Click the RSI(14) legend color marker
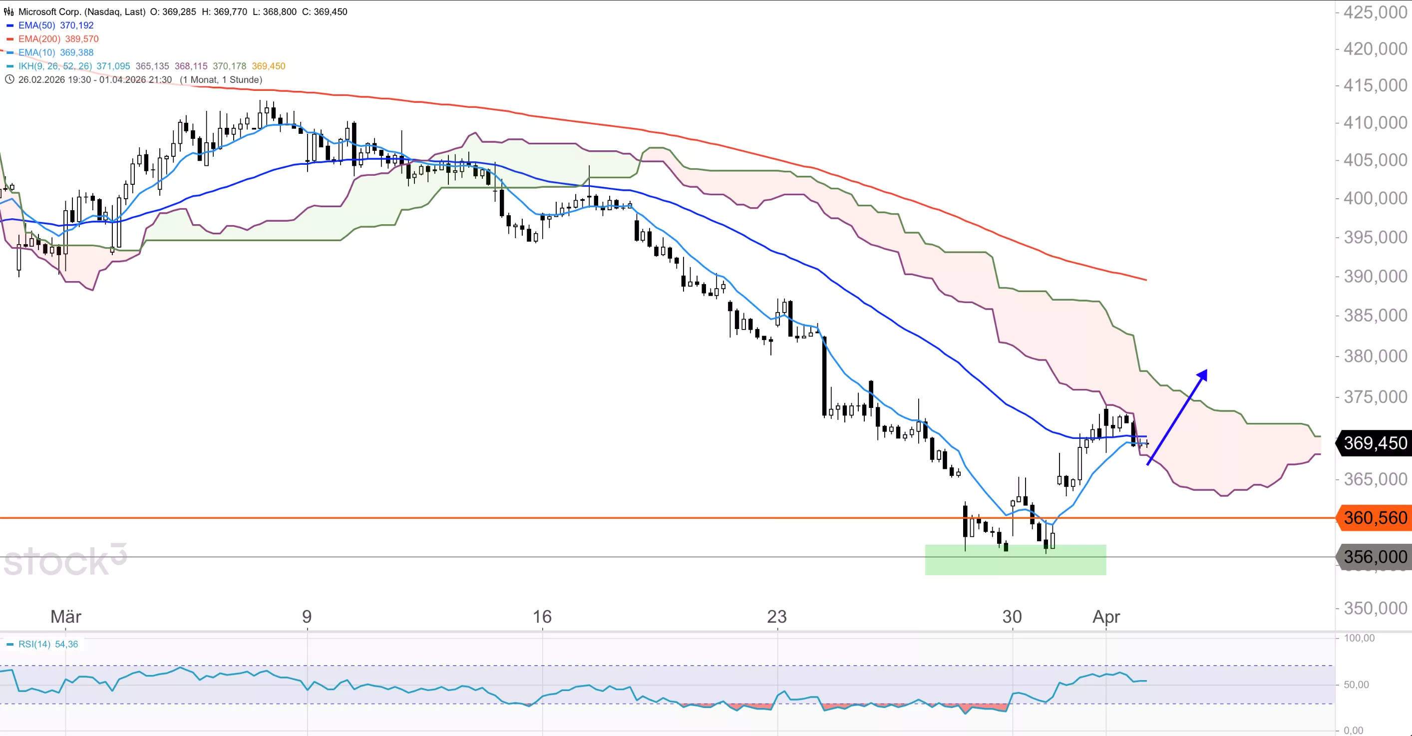Viewport: 1412px width, 736px height. click(x=10, y=645)
